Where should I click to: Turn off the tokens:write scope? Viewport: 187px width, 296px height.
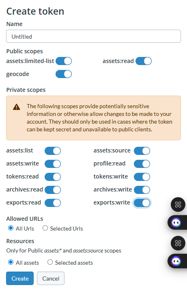(142, 177)
